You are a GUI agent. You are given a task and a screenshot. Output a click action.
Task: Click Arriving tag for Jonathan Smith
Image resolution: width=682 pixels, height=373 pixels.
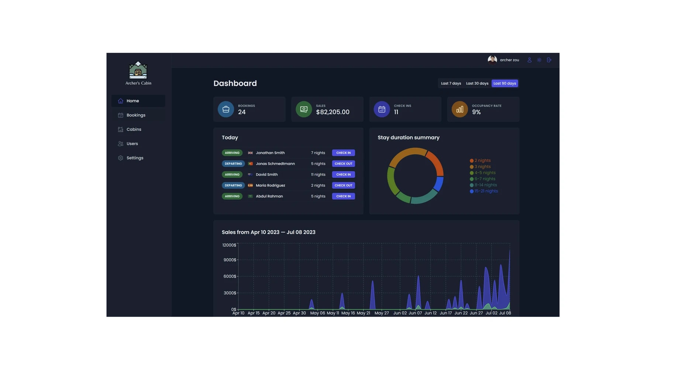pyautogui.click(x=232, y=153)
